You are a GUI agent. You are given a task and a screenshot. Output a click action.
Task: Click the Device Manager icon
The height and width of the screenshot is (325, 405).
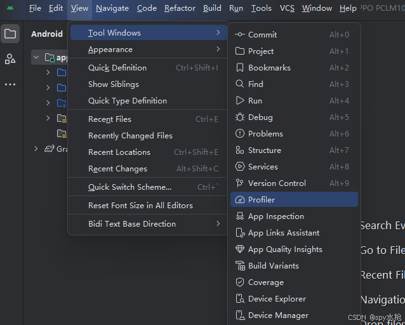point(240,315)
